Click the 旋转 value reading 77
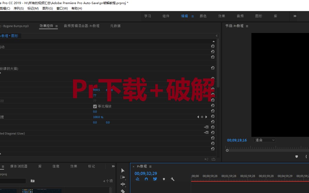 click(95, 95)
